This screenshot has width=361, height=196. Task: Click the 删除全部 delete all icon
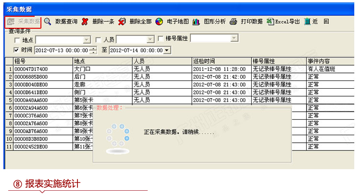tap(122, 22)
